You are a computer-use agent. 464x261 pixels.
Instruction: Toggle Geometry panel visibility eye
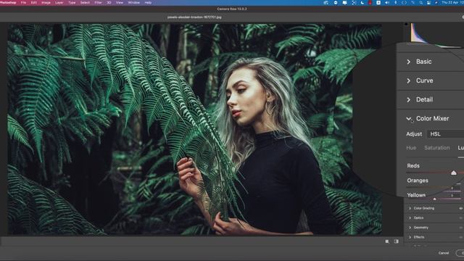(461, 228)
